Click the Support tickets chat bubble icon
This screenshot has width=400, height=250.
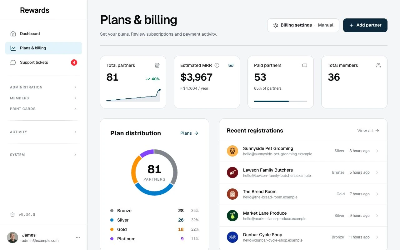tap(13, 62)
